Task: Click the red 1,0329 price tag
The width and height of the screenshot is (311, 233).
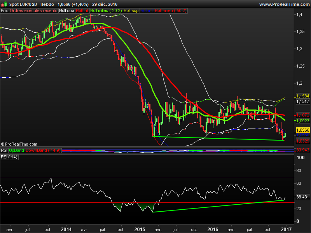Action: coord(303,141)
